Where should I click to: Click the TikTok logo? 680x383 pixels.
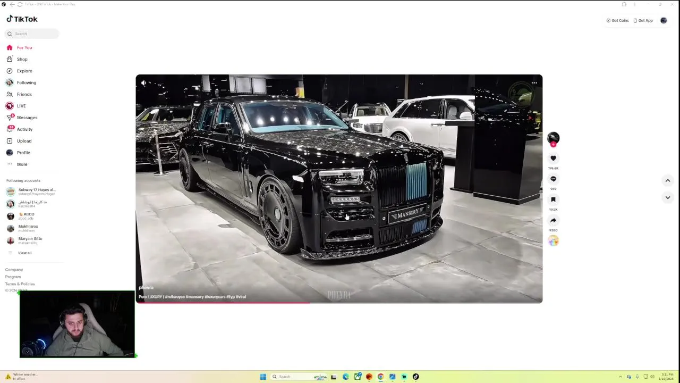coord(22,19)
